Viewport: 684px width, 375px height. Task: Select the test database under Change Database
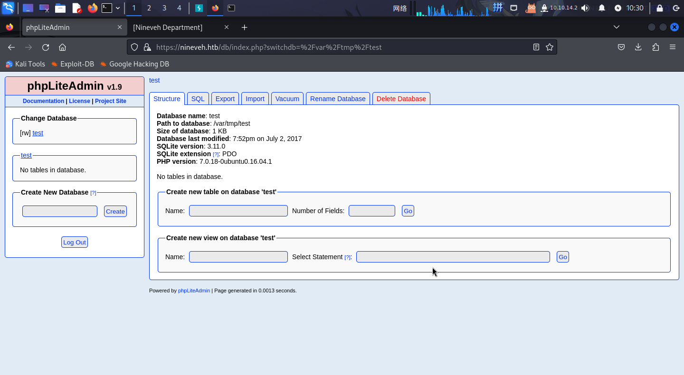click(38, 133)
